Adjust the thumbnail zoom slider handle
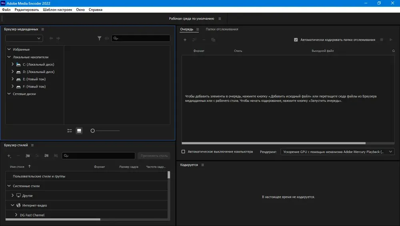This screenshot has width=400, height=226. [93, 131]
